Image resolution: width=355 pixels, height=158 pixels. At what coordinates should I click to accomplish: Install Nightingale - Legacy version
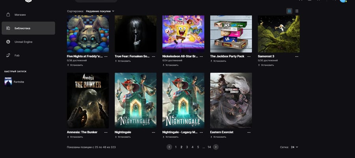[x=170, y=137]
